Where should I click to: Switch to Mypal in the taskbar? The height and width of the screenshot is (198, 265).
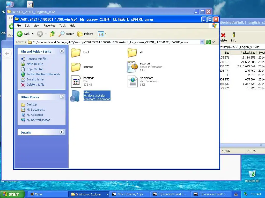point(47,194)
